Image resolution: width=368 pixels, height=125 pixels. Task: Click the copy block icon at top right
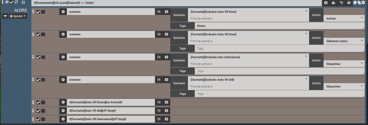tap(355, 2)
